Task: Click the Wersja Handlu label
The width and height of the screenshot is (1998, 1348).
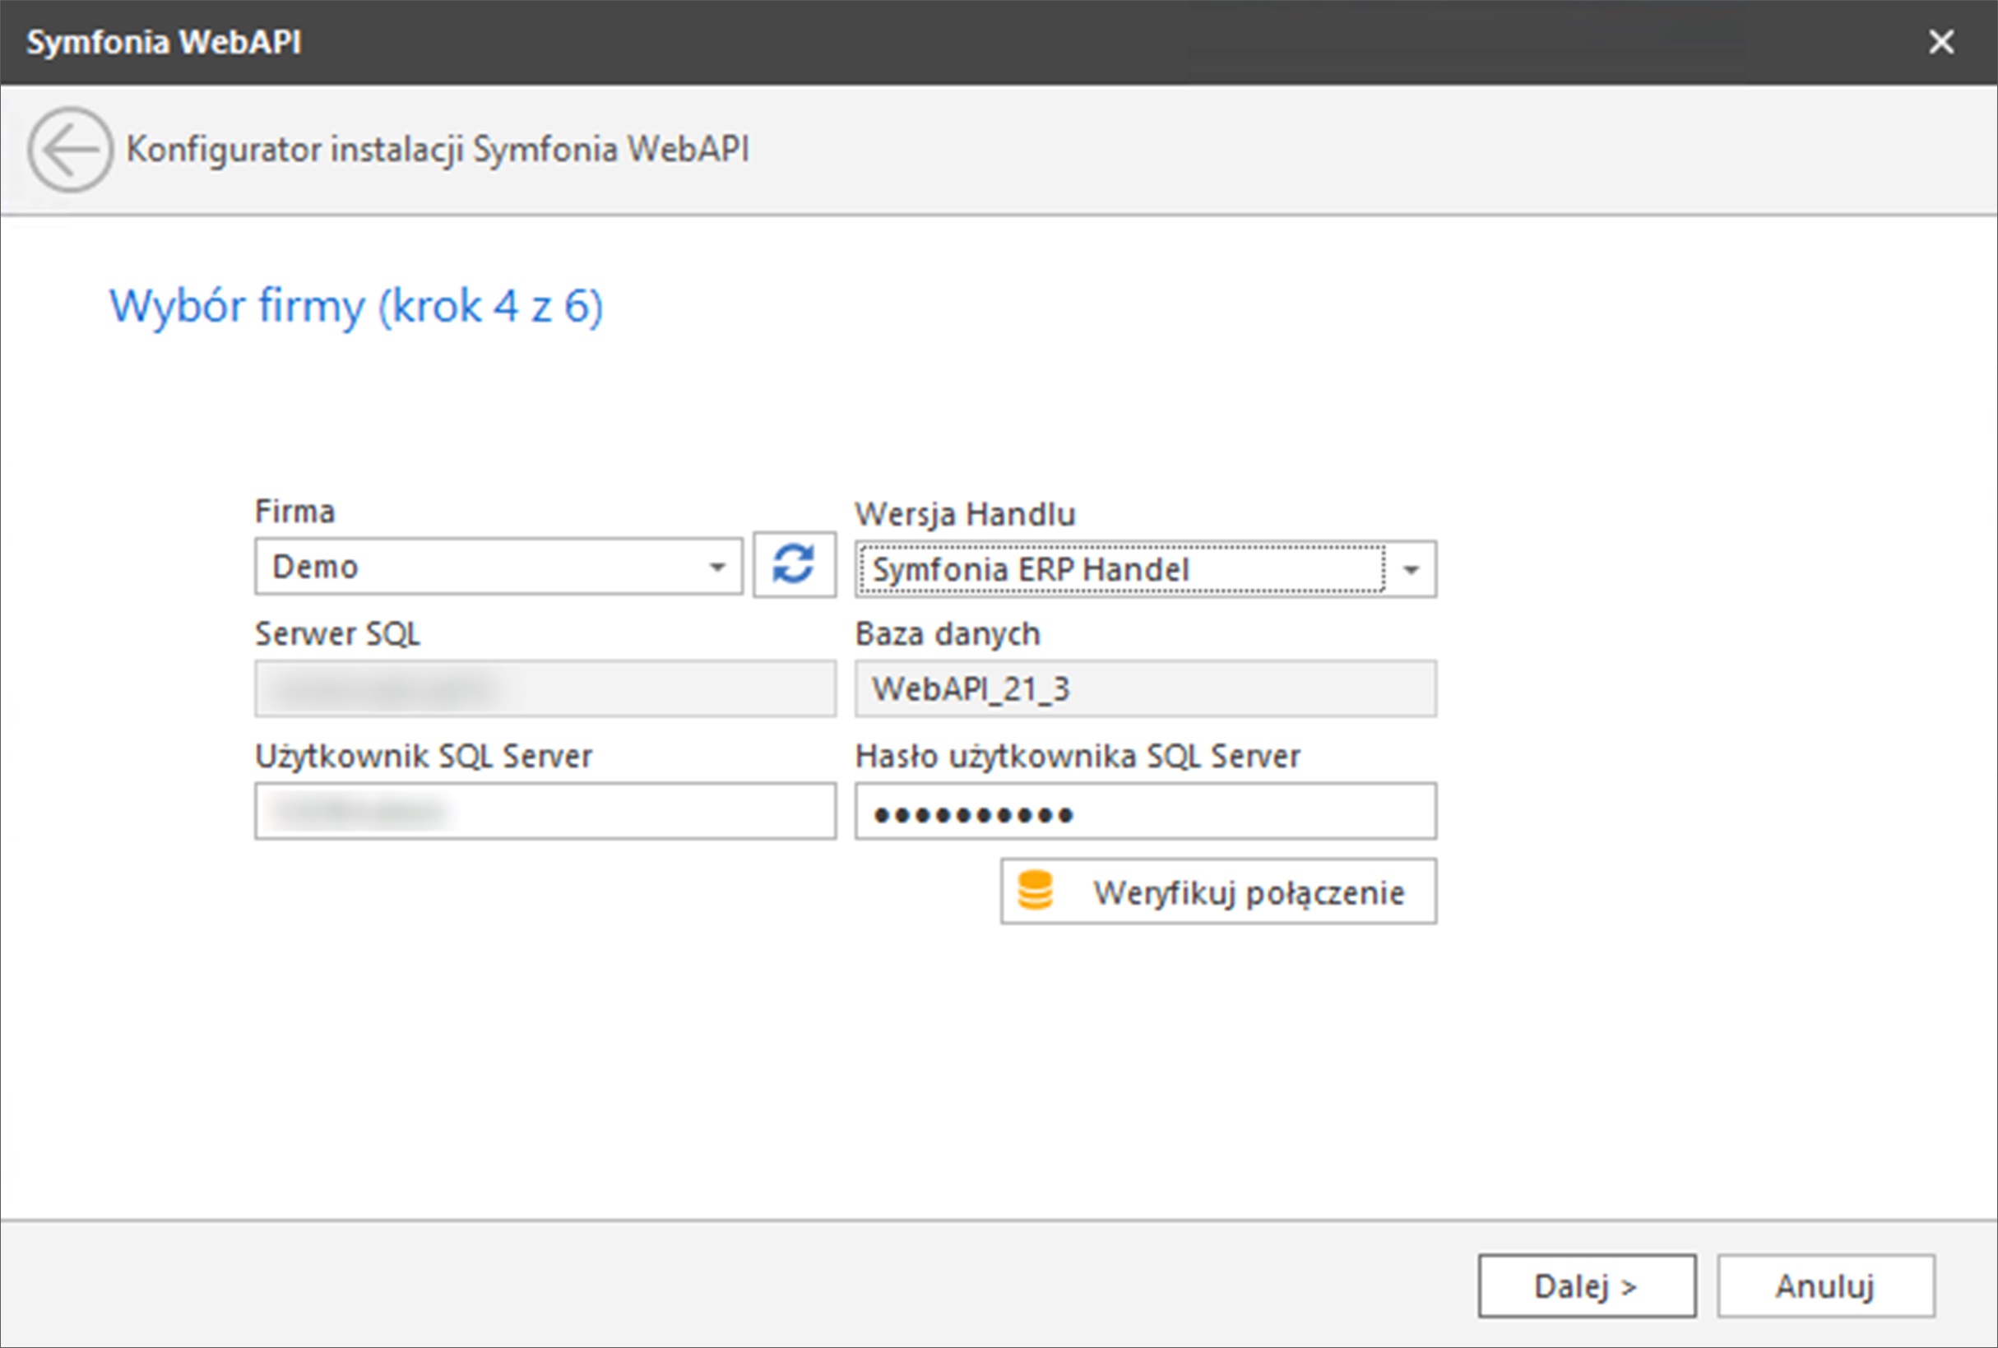Action: [x=965, y=514]
